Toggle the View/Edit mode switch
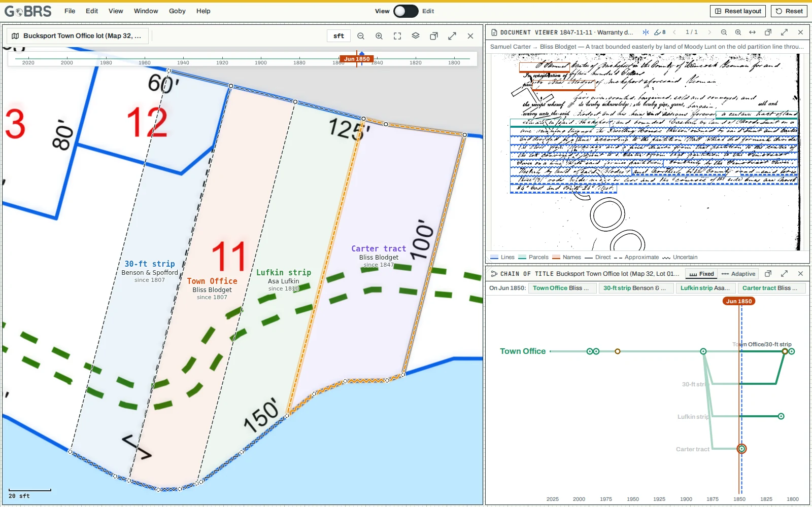 (406, 11)
